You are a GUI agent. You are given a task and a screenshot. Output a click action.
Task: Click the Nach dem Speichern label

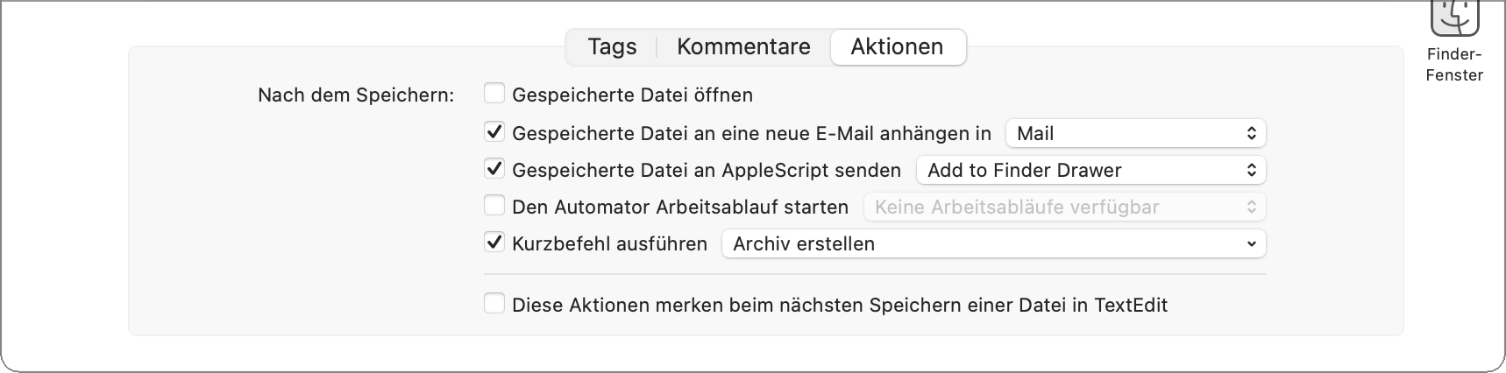pyautogui.click(x=356, y=95)
